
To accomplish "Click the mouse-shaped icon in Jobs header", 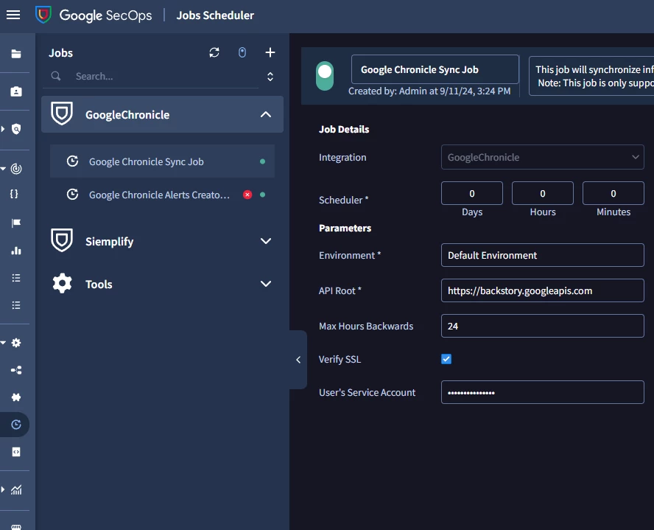I will [242, 52].
